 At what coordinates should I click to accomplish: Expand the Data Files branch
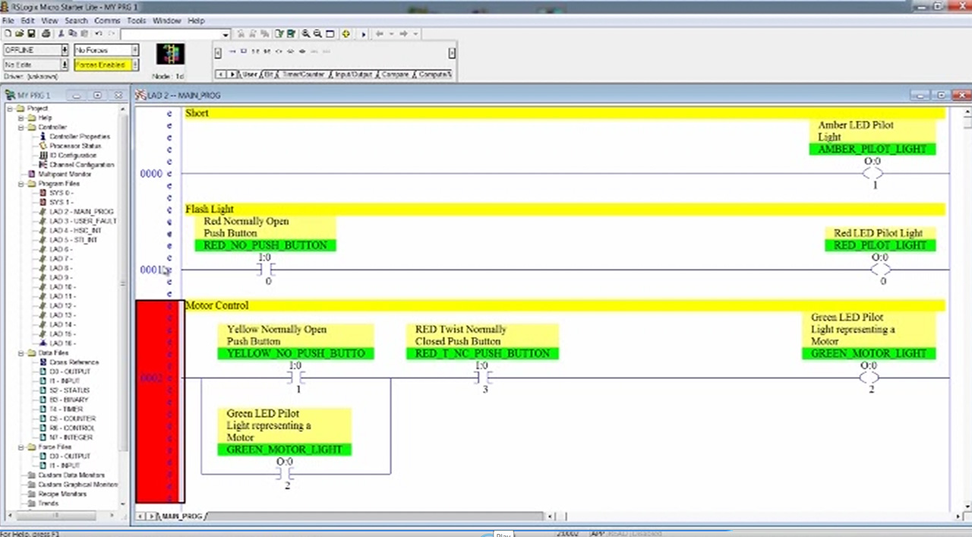(x=21, y=352)
